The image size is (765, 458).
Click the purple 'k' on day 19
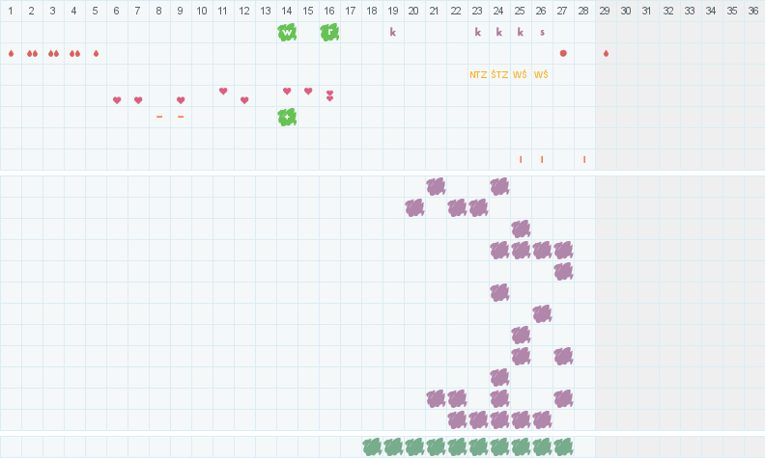click(x=393, y=32)
